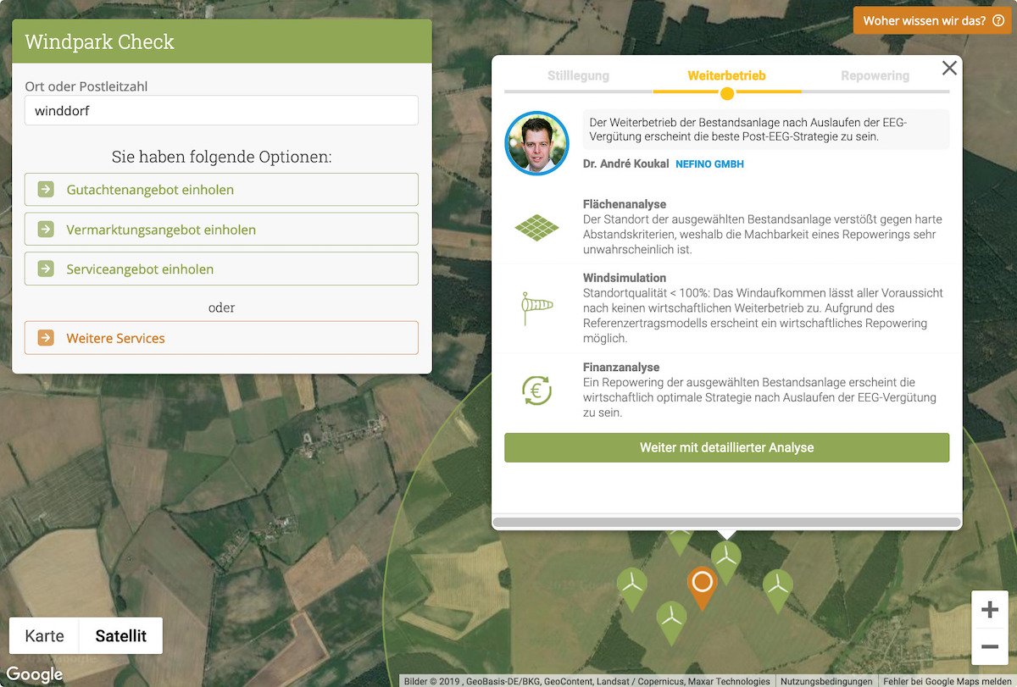1017x687 pixels.
Task: Open the Weiterbetrieb tab
Action: 726,75
